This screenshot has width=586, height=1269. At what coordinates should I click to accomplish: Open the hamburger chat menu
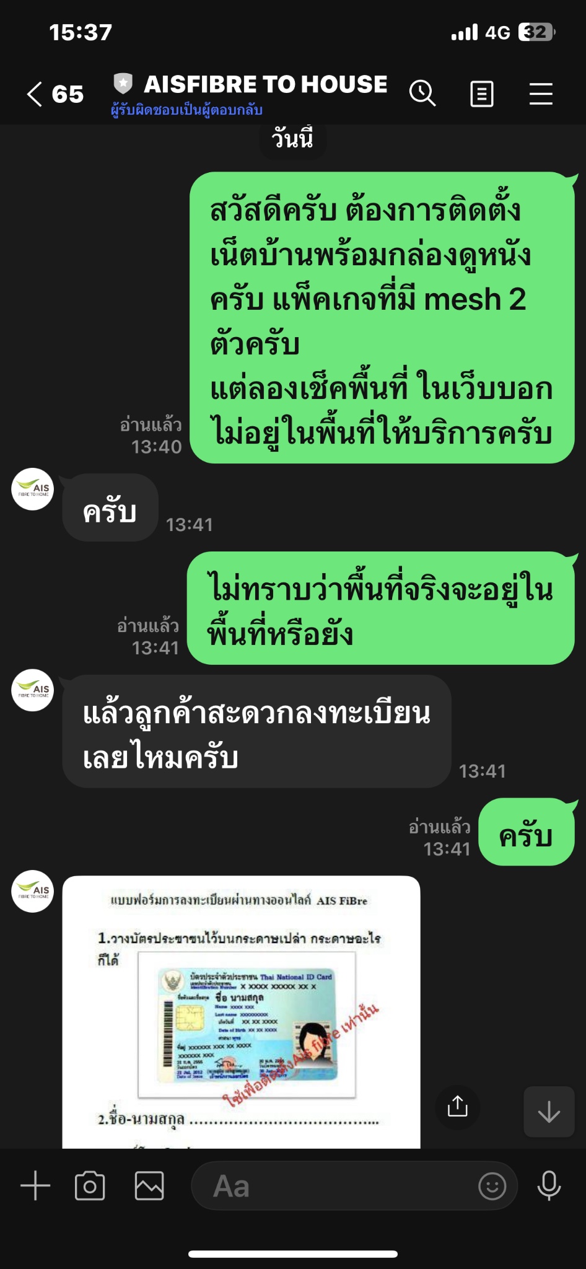(541, 94)
